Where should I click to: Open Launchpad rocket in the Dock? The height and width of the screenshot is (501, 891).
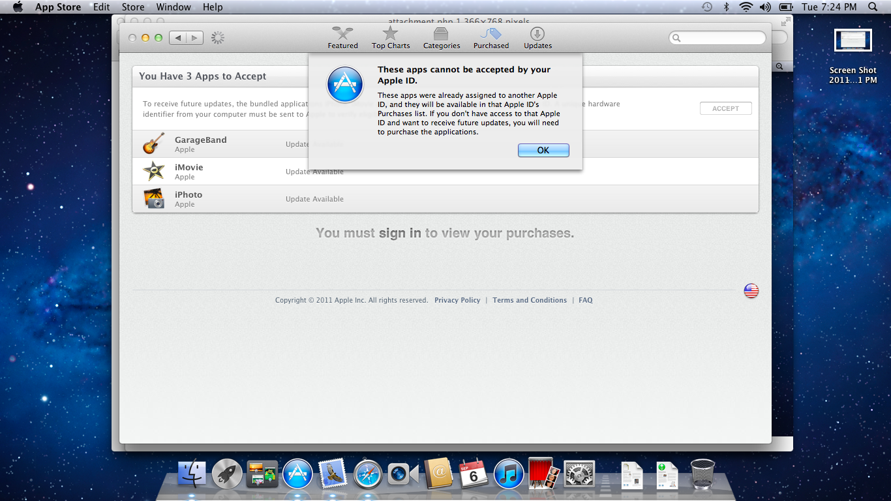pyautogui.click(x=227, y=474)
